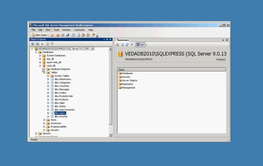
Task: Click the Name column header
Action: pyautogui.click(x=172, y=70)
